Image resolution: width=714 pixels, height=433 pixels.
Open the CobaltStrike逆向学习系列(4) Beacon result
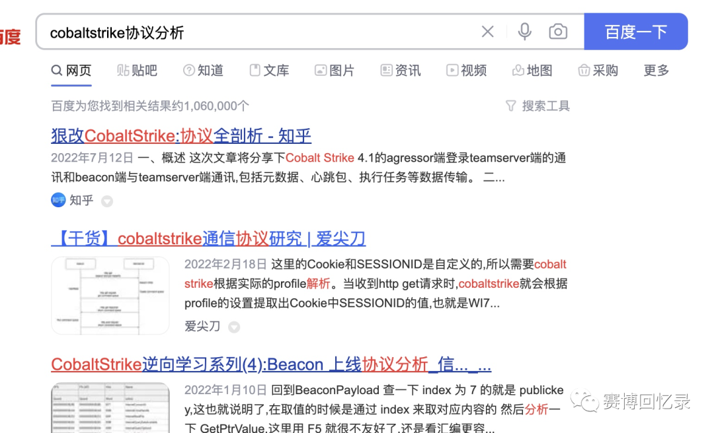point(271,364)
